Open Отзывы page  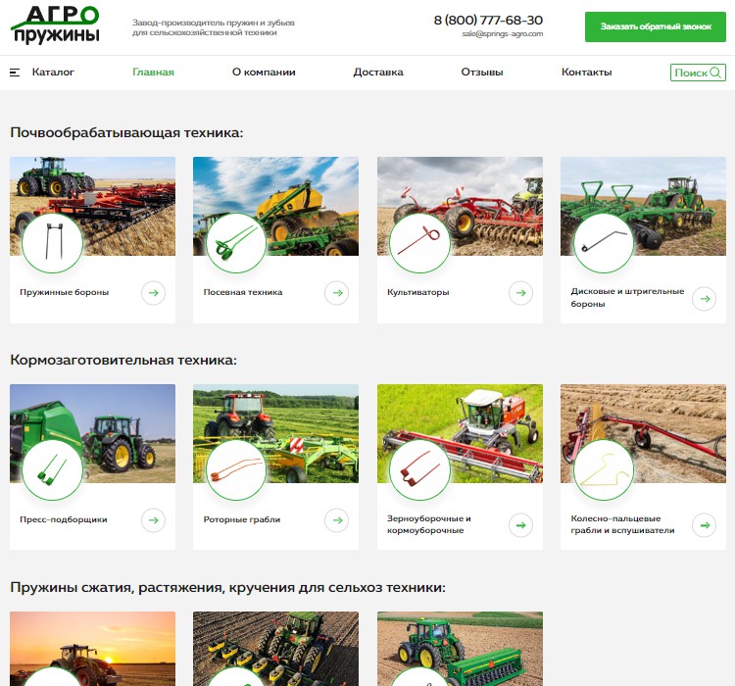pos(482,73)
